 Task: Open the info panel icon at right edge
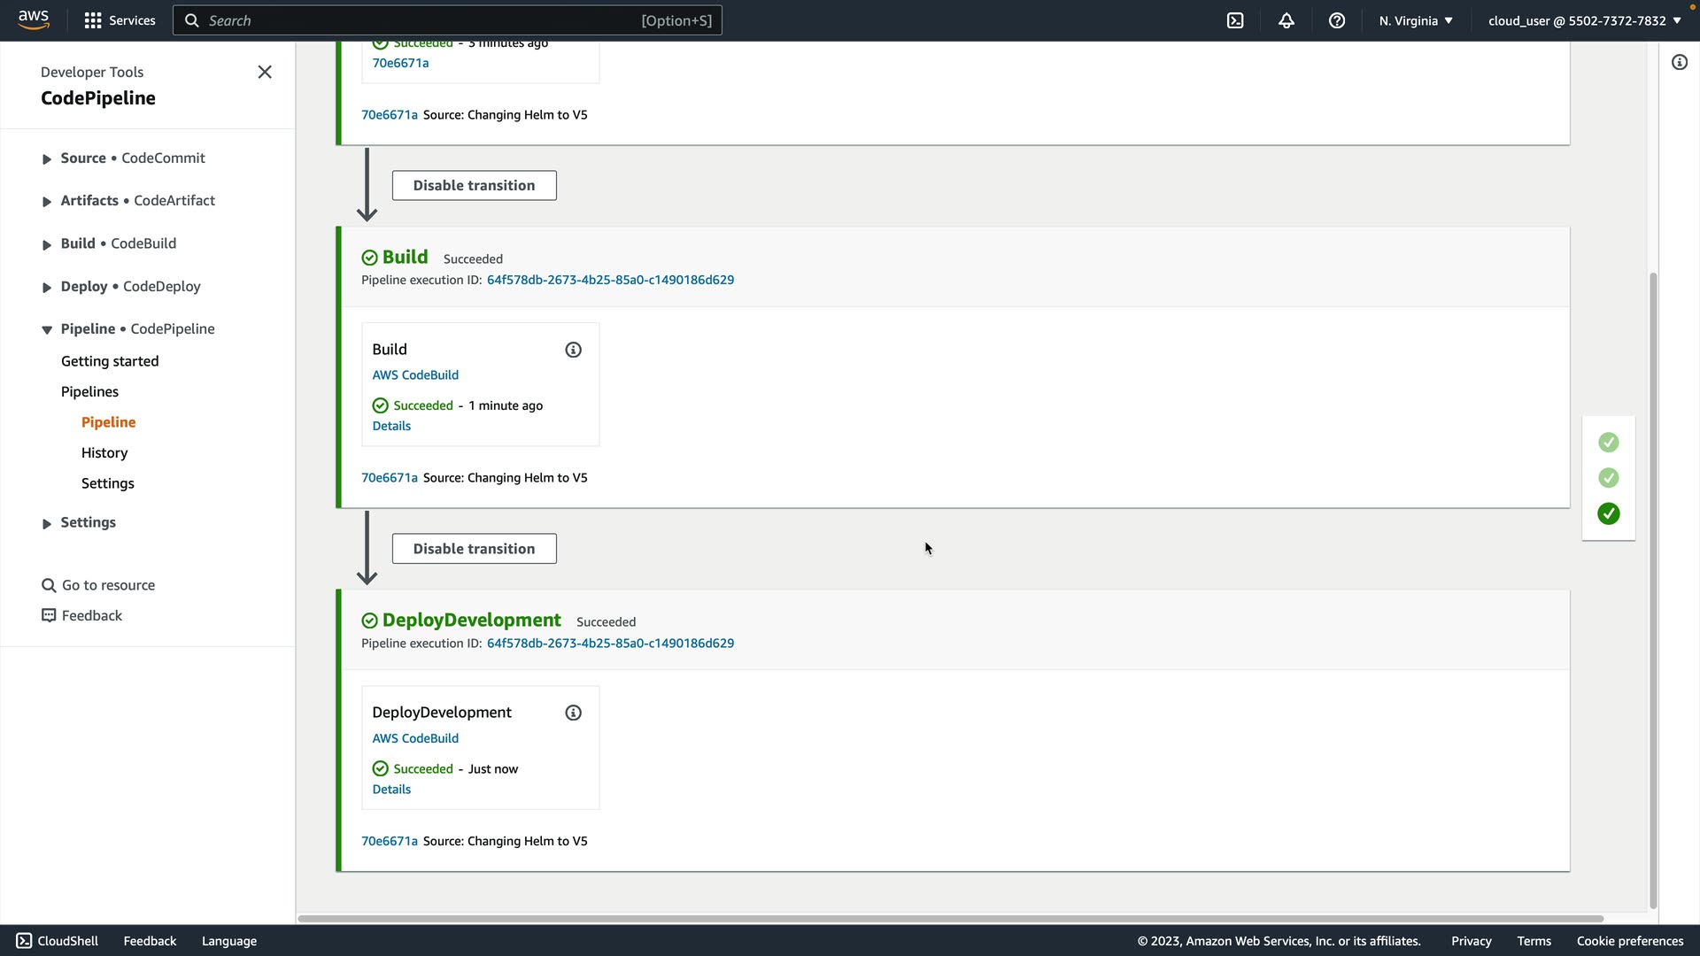(1679, 62)
